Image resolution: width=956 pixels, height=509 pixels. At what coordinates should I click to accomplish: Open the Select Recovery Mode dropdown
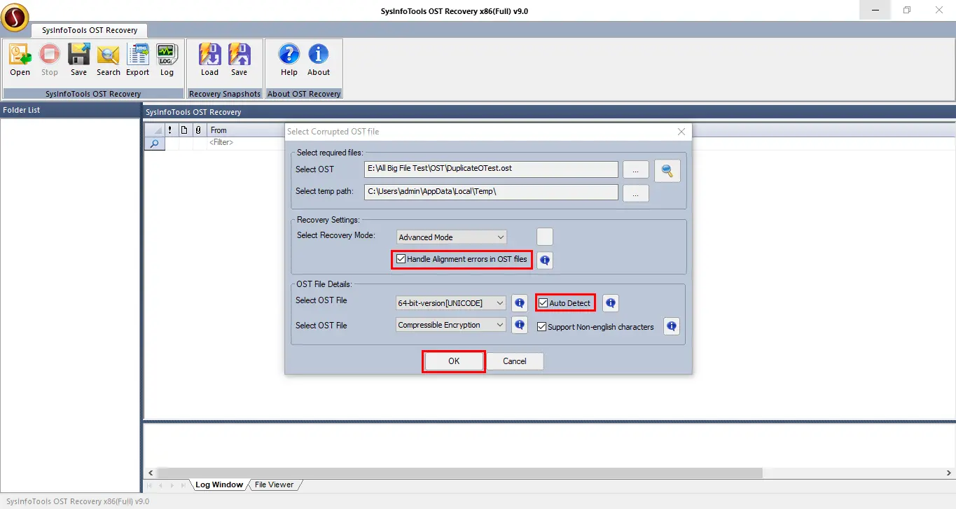(451, 237)
